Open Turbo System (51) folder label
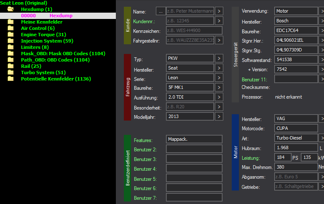The width and height of the screenshot is (324, 204). (43, 72)
